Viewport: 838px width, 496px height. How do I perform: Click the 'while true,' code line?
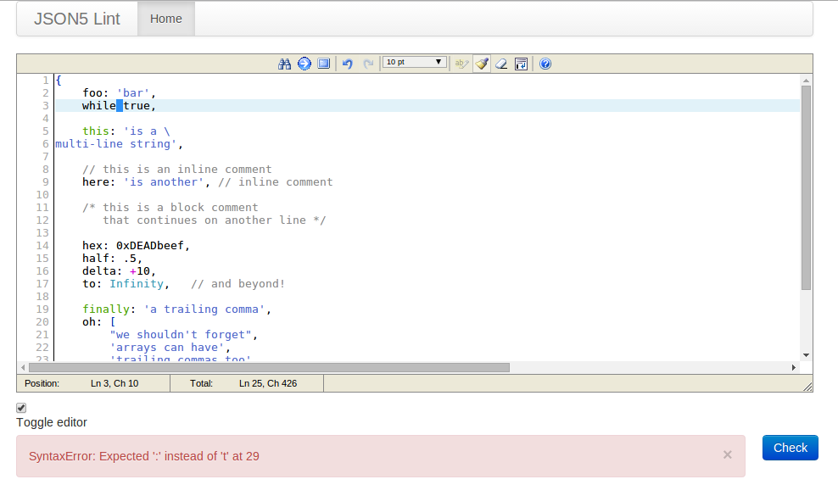(120, 106)
